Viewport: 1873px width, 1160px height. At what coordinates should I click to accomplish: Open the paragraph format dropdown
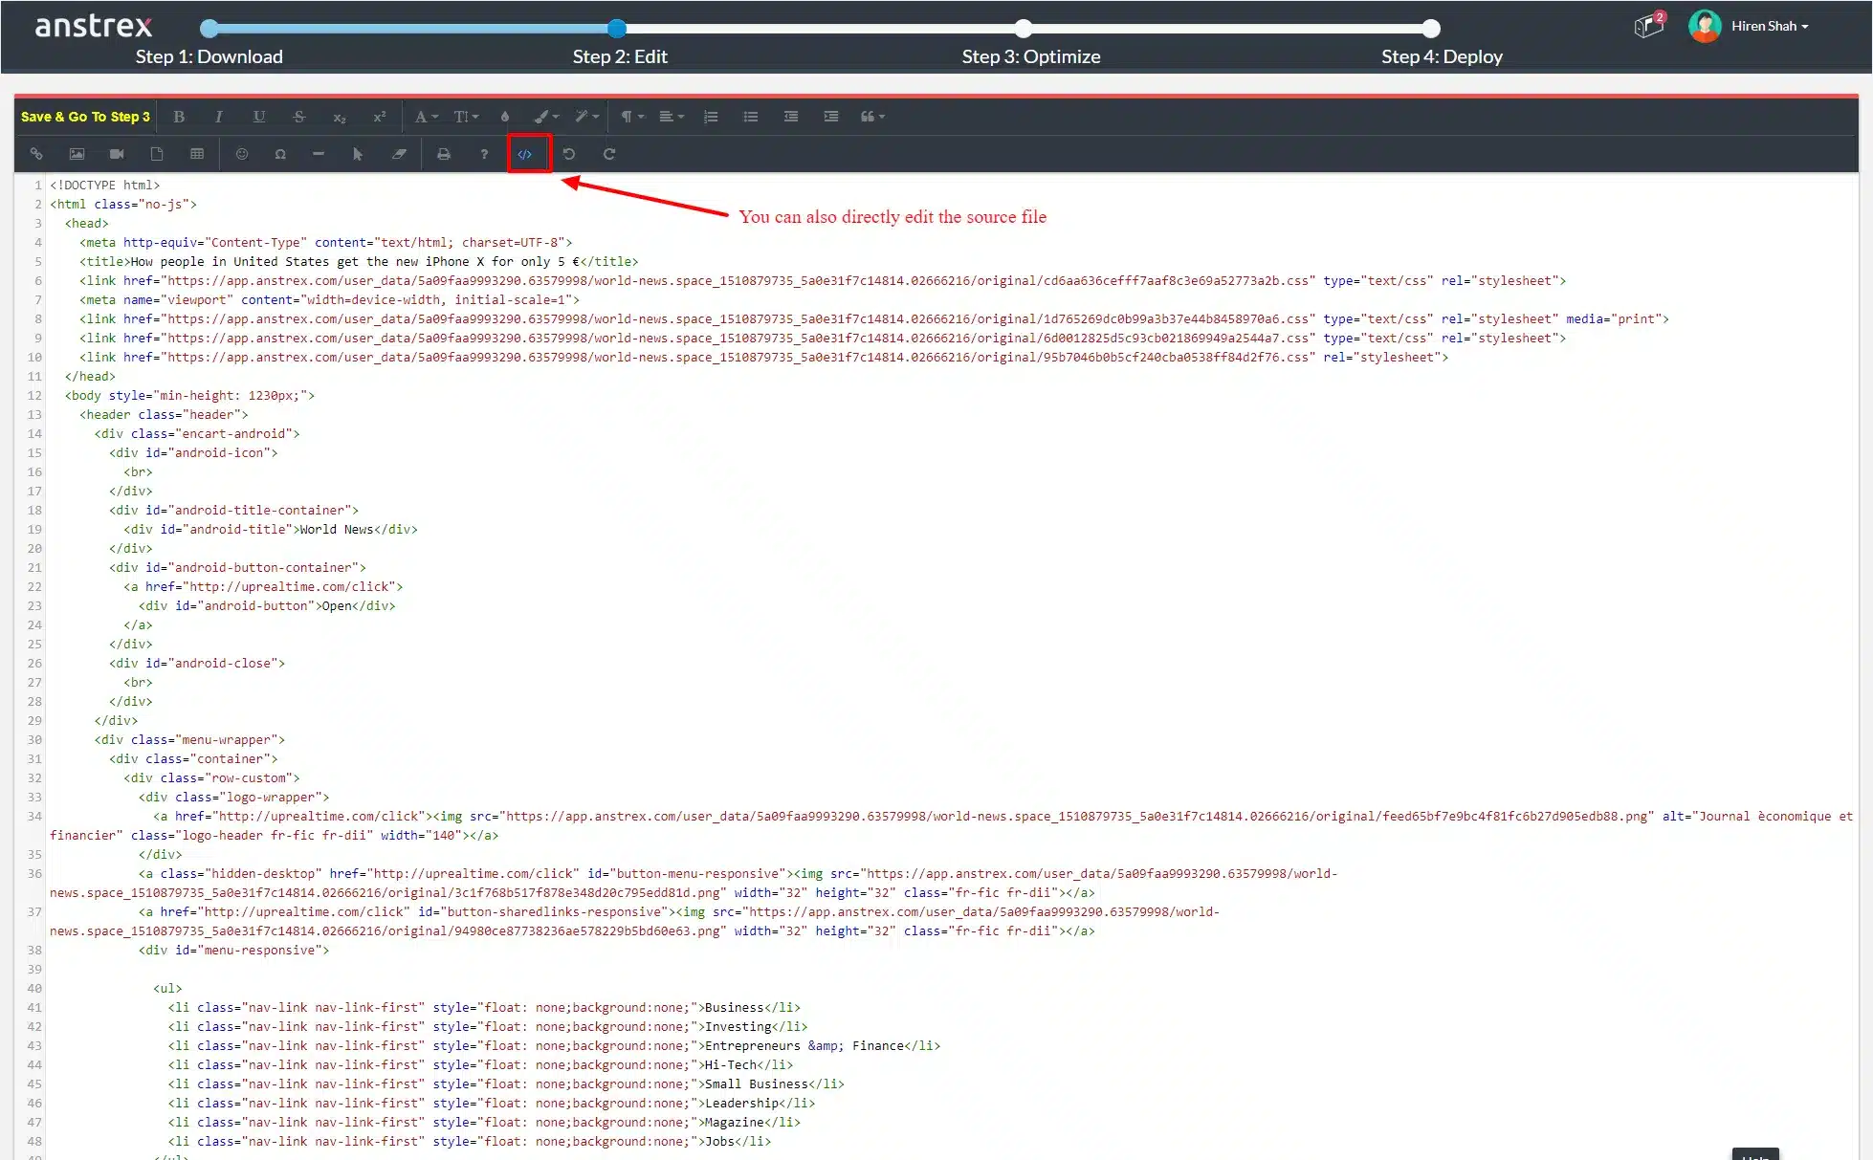(x=632, y=117)
